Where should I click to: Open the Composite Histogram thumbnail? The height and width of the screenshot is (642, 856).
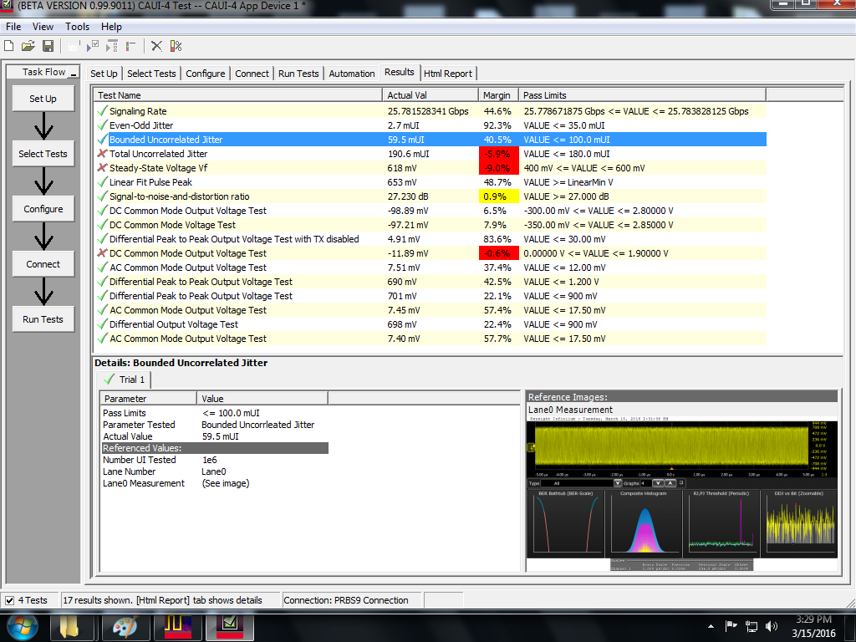point(645,522)
